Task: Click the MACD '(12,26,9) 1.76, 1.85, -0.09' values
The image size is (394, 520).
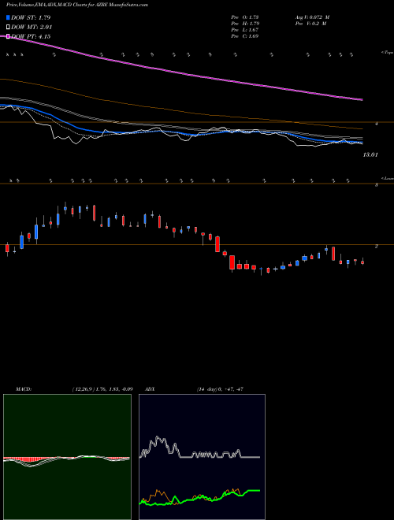Action: (102, 389)
